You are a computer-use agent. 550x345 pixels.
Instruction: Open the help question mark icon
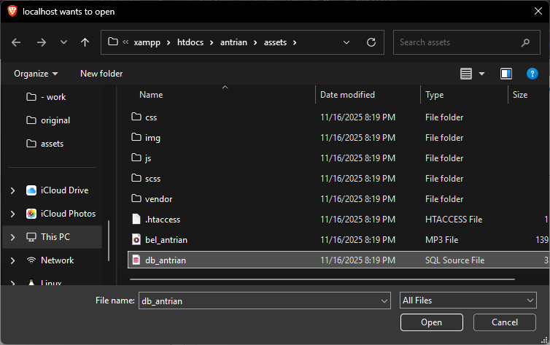coord(532,74)
